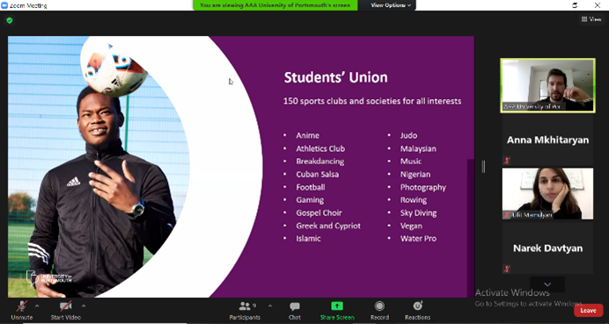Switch layout using the View button
609x324 pixels.
[x=591, y=19]
